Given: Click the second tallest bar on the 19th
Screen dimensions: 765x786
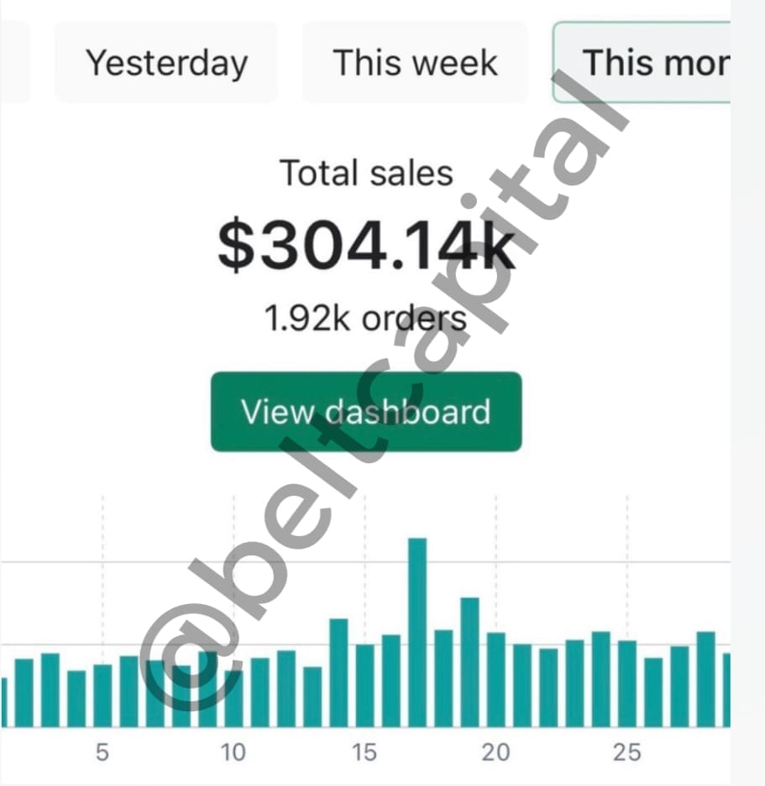Looking at the screenshot, I should 470,662.
